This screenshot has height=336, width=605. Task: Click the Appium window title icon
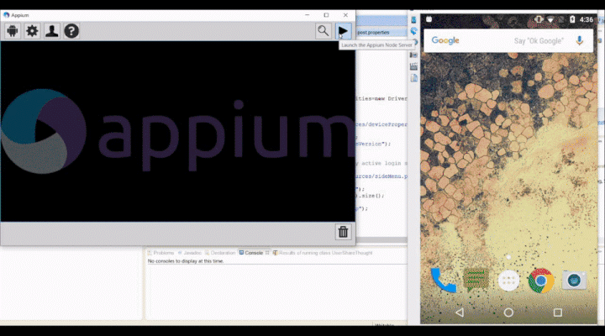(x=6, y=15)
